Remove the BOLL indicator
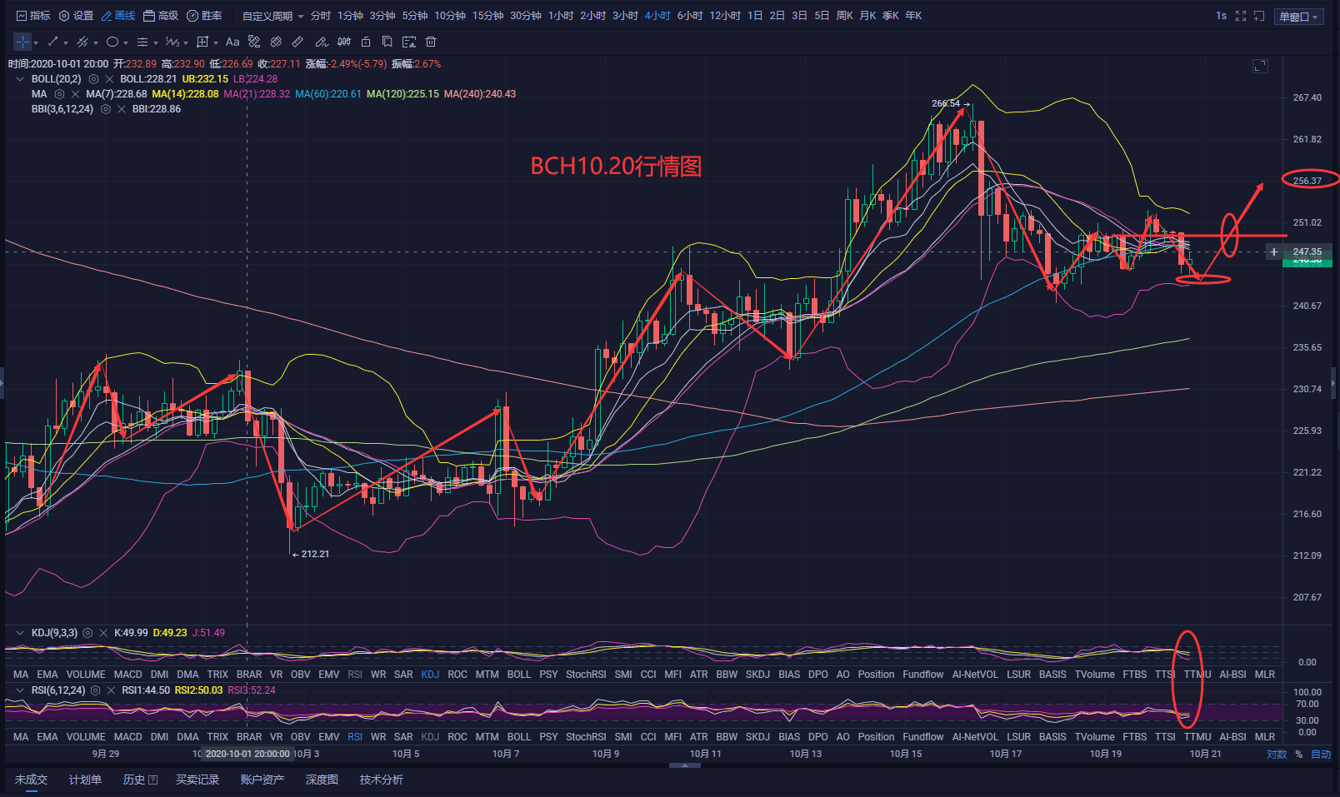The height and width of the screenshot is (797, 1340). pos(109,79)
